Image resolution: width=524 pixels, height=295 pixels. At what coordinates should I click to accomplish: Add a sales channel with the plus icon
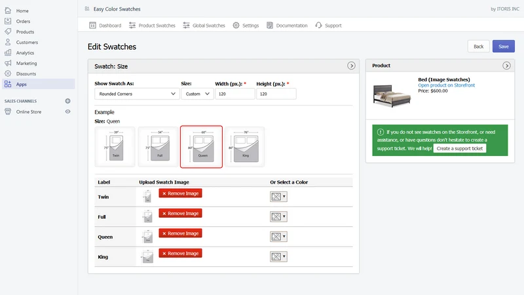point(68,101)
